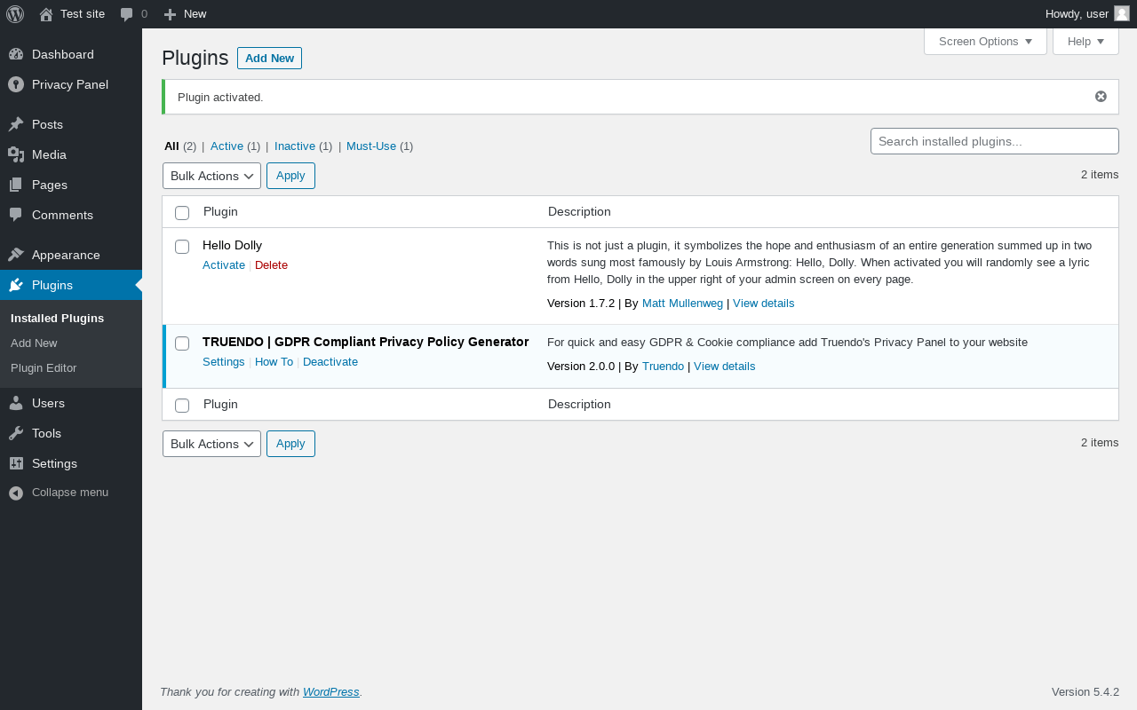
Task: Open the bottom Bulk Actions dropdown
Action: click(211, 444)
